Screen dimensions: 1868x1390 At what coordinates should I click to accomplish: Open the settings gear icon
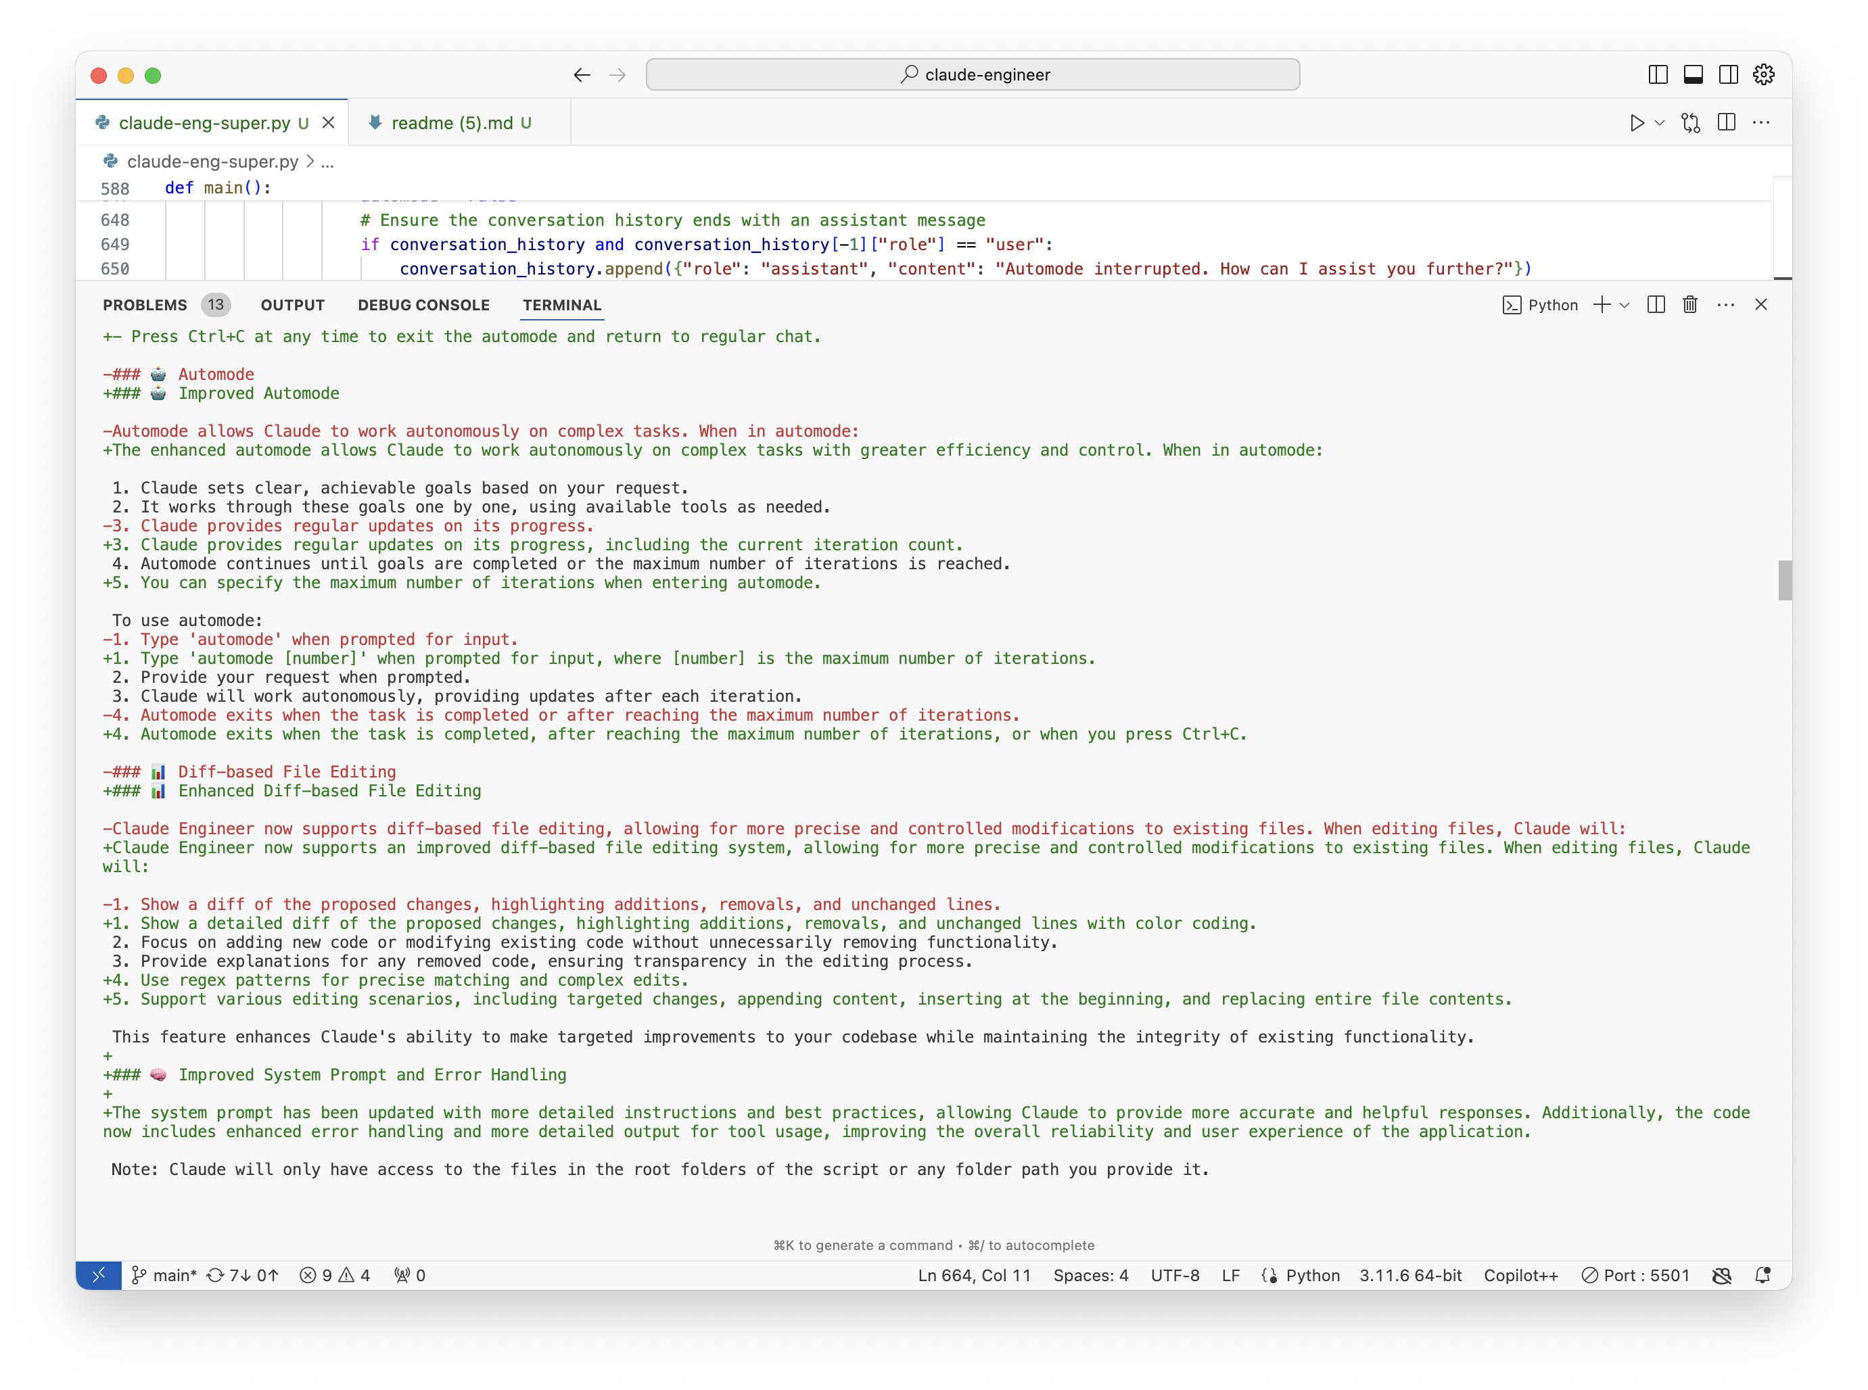pos(1764,75)
